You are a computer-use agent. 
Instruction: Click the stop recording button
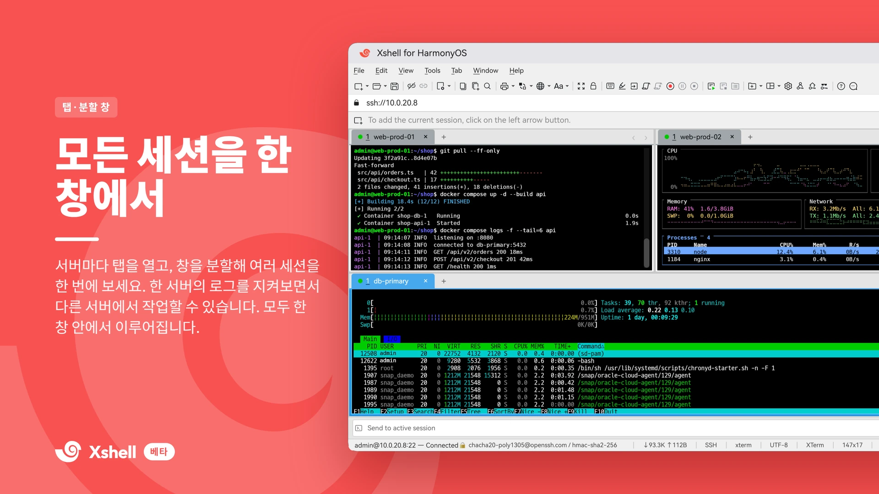[694, 86]
